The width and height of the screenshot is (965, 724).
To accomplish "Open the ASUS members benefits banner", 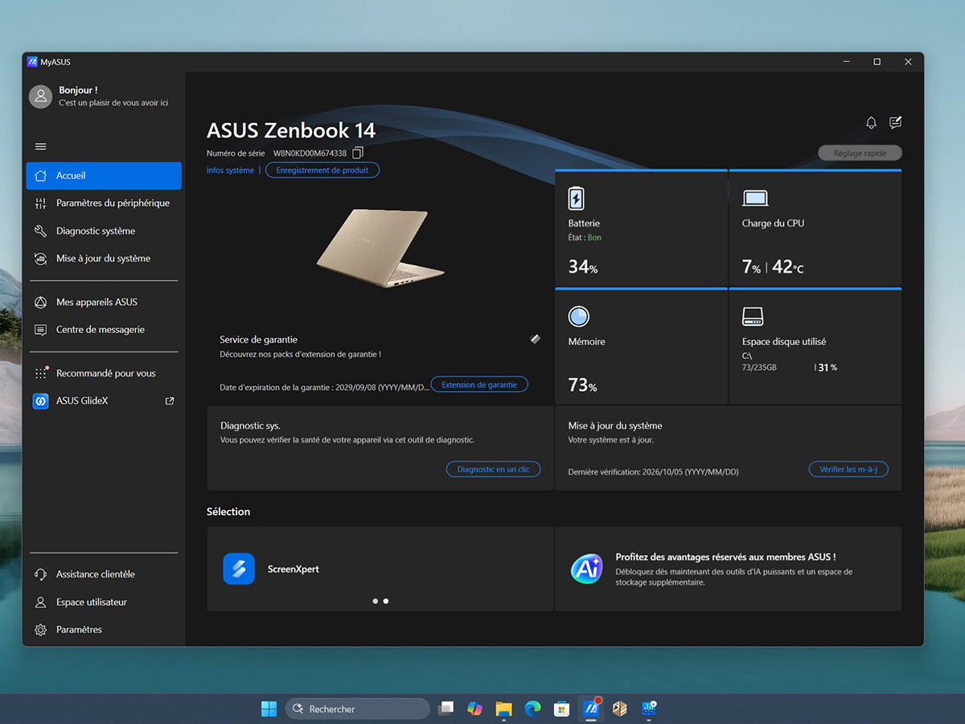I will (728, 569).
